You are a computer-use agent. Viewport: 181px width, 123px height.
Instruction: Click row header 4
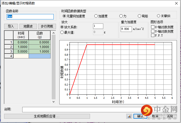coord(9,56)
